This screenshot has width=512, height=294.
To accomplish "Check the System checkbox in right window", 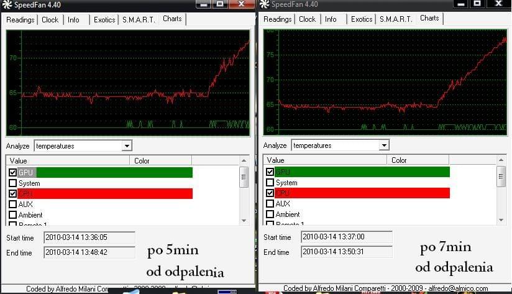I will [270, 182].
